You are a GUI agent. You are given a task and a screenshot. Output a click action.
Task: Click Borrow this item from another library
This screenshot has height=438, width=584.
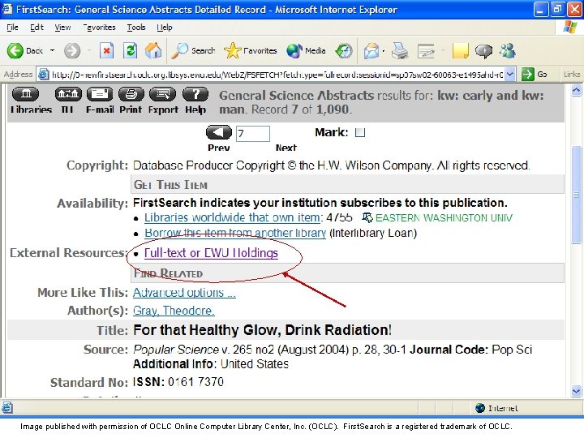235,233
